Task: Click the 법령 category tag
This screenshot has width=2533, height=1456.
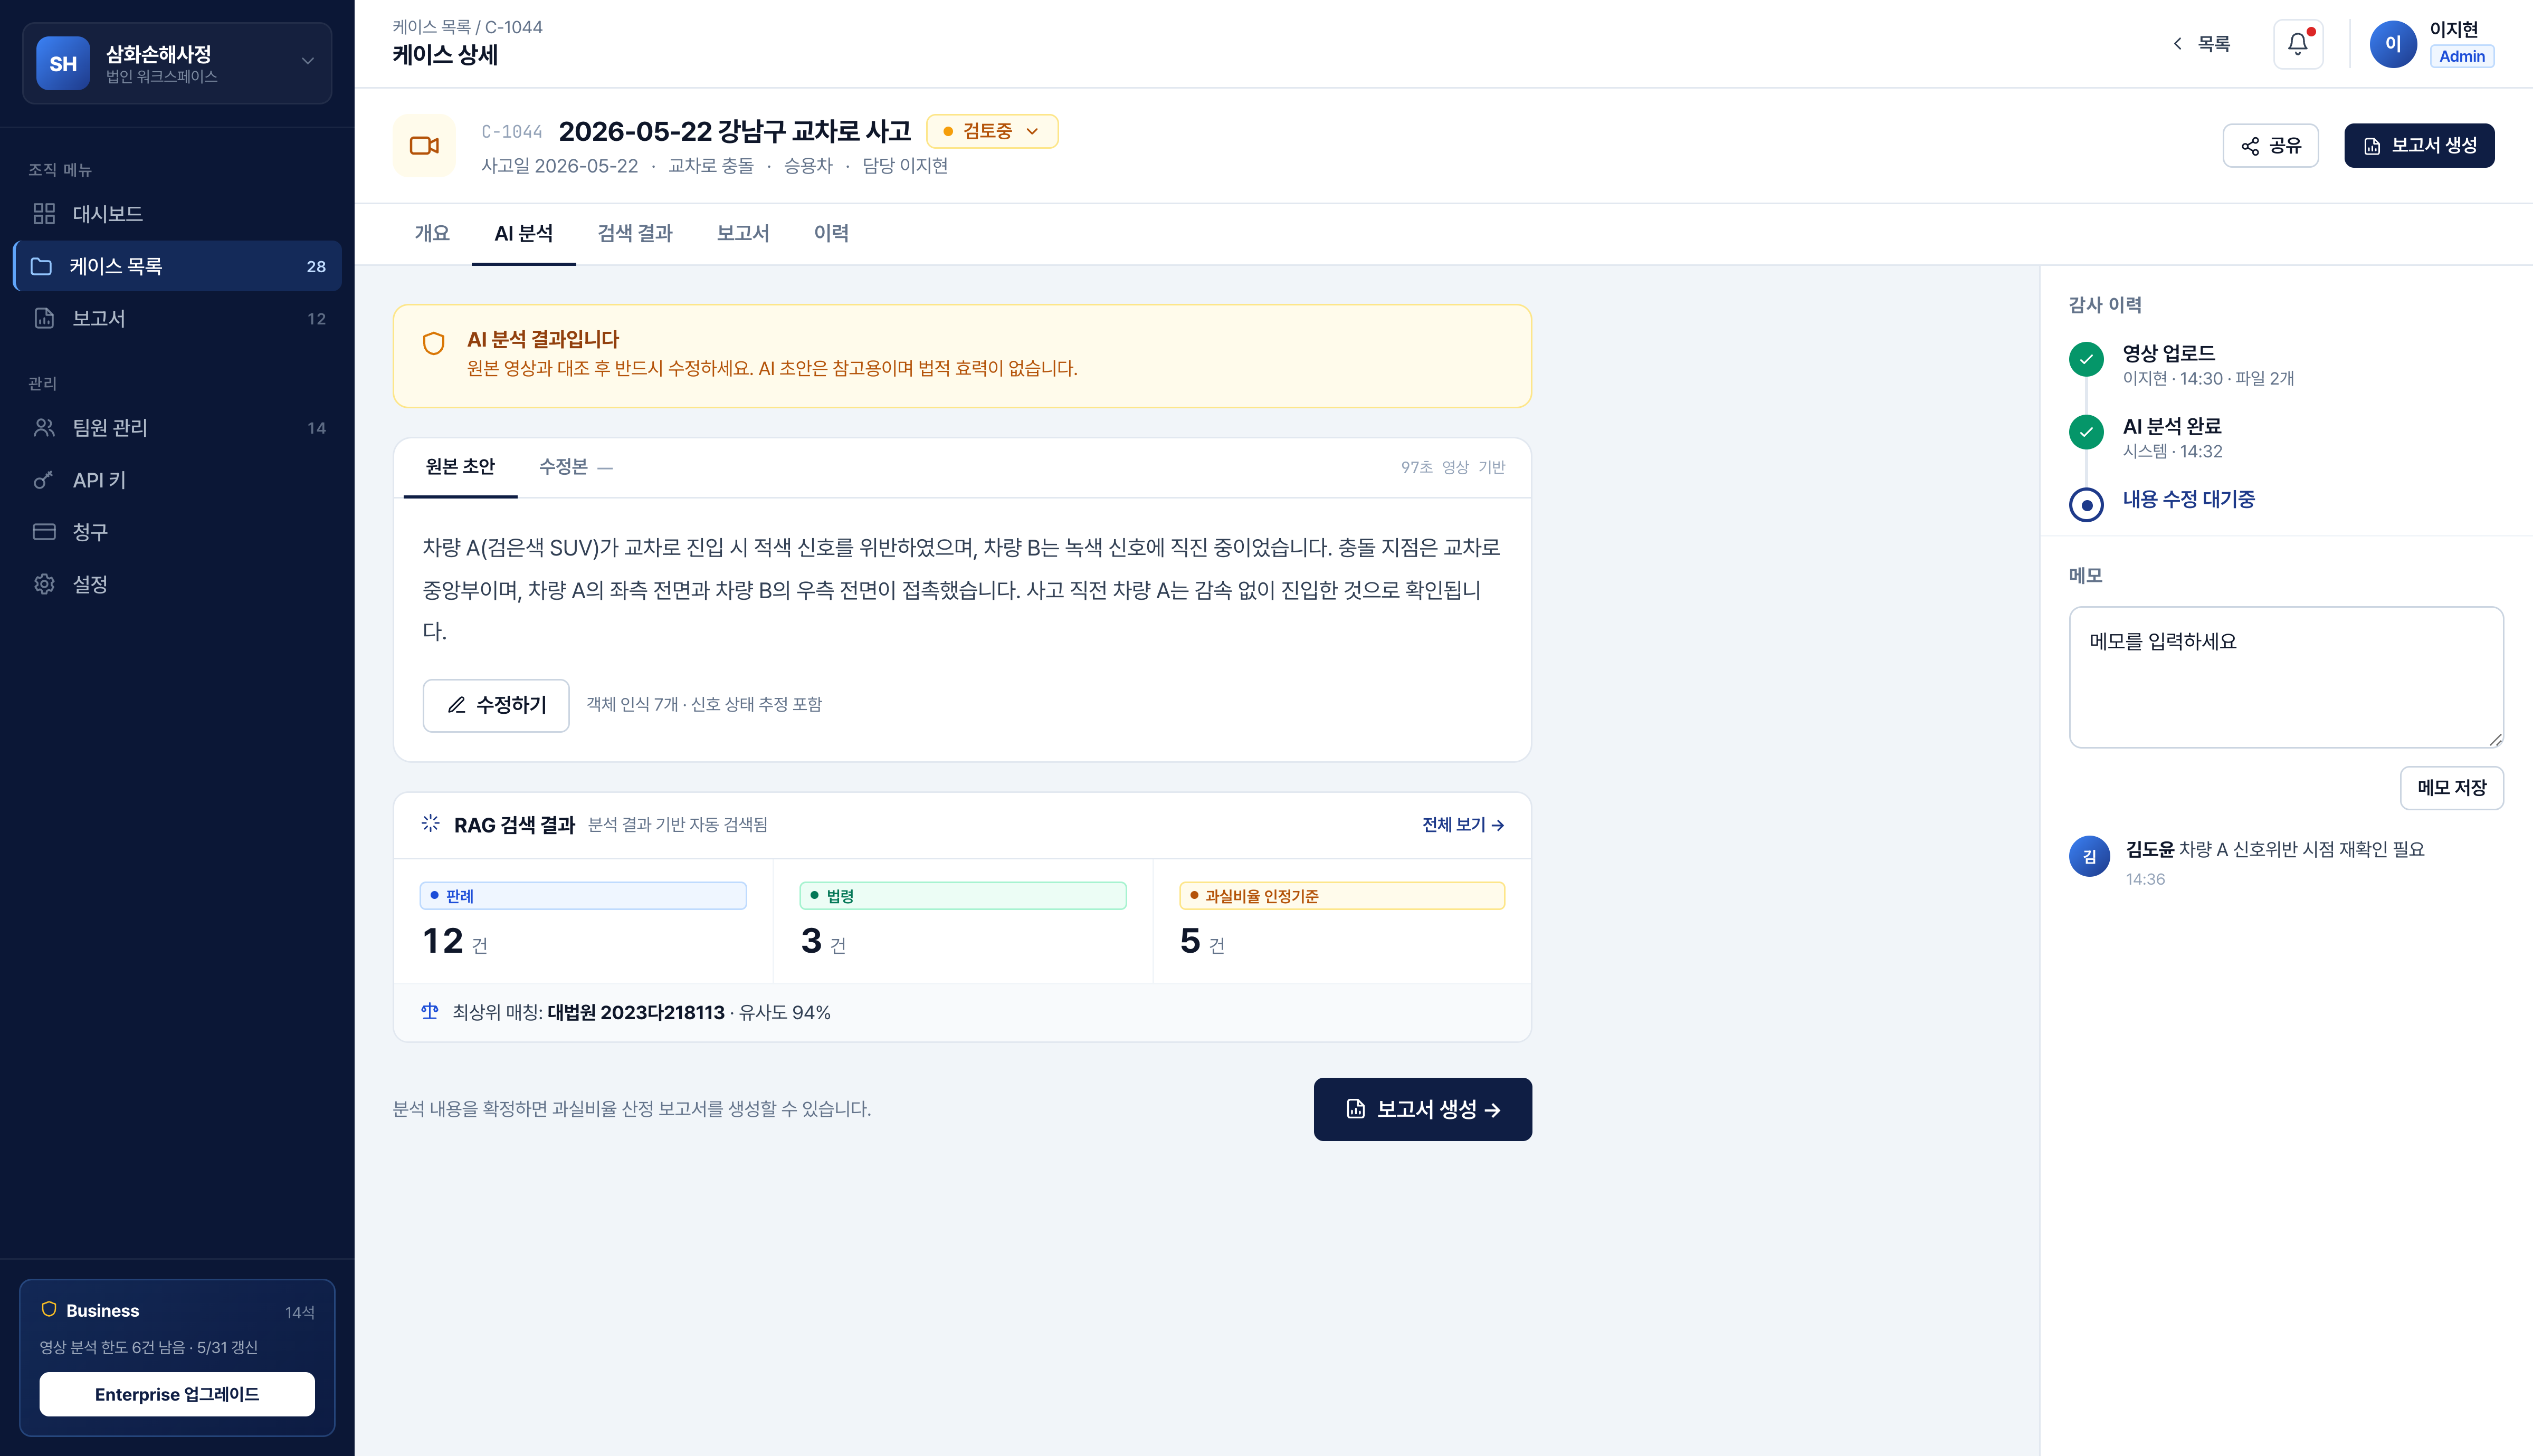Action: [963, 896]
